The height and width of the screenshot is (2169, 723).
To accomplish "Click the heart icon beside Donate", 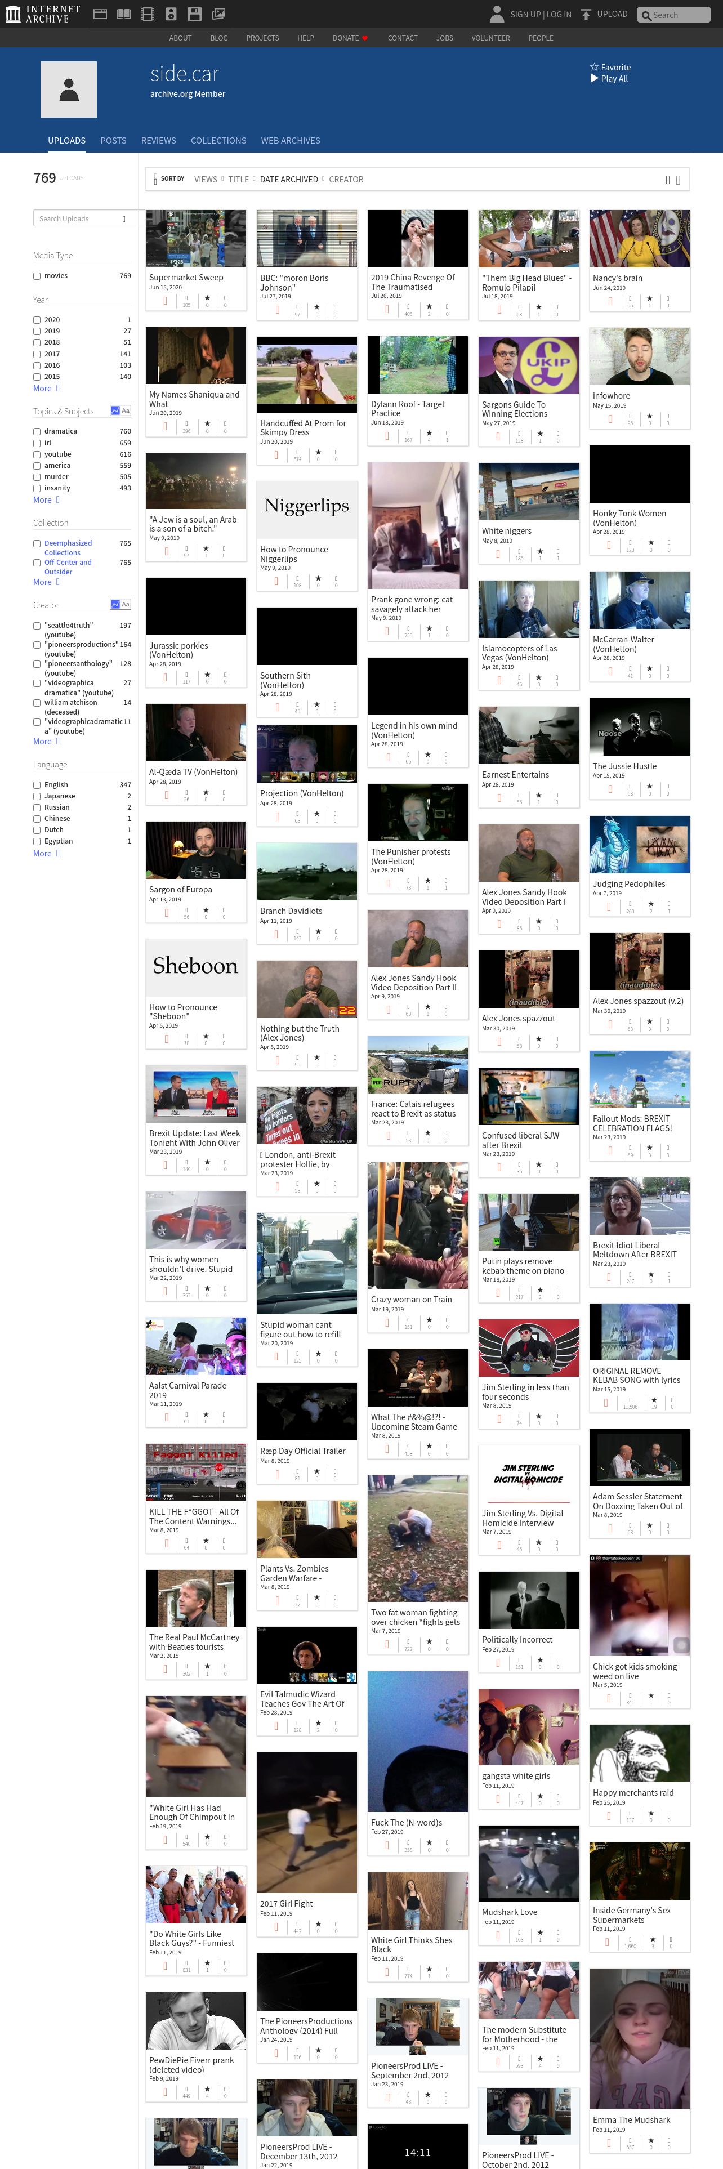I will coord(364,38).
